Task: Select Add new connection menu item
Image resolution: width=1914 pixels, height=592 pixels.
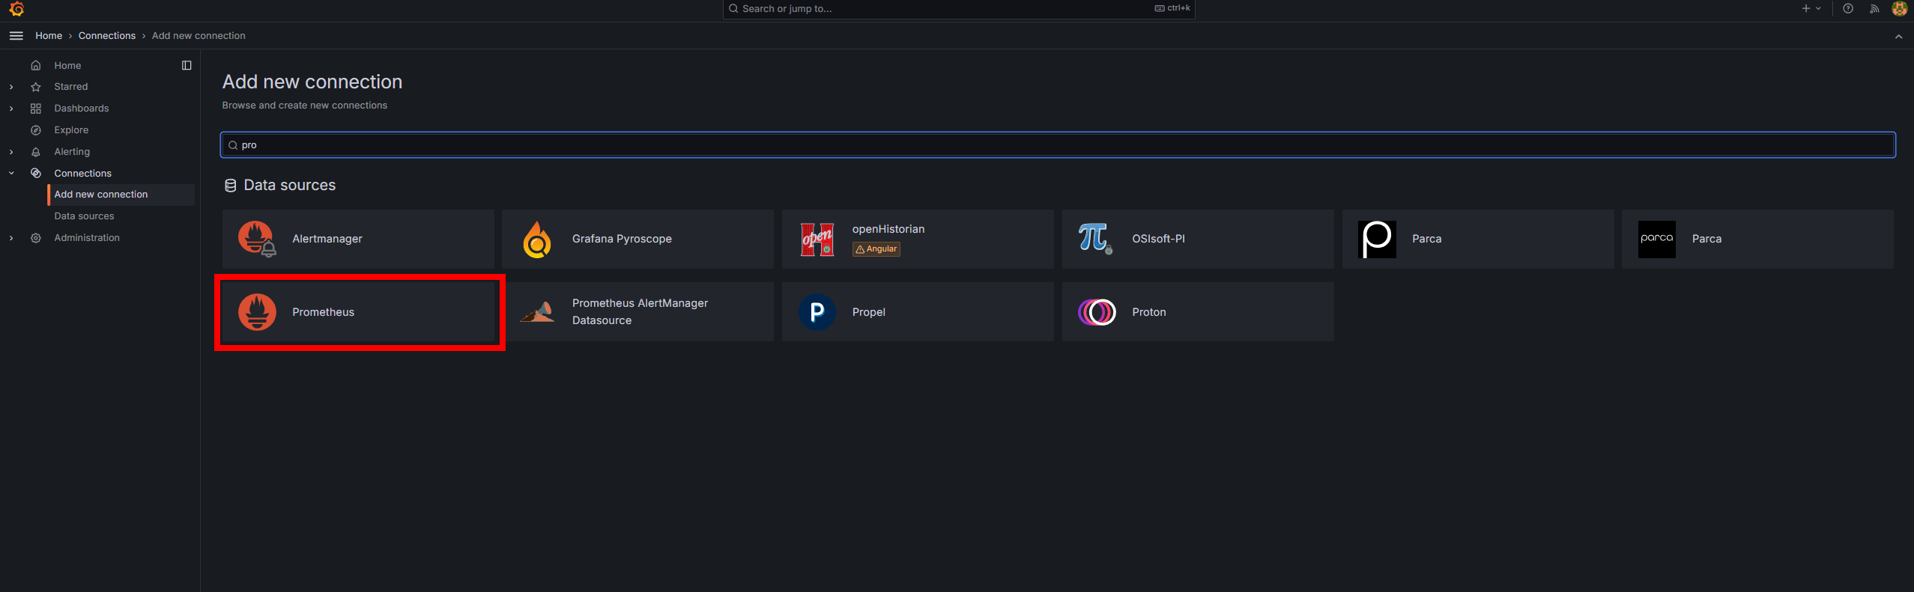Action: point(121,195)
